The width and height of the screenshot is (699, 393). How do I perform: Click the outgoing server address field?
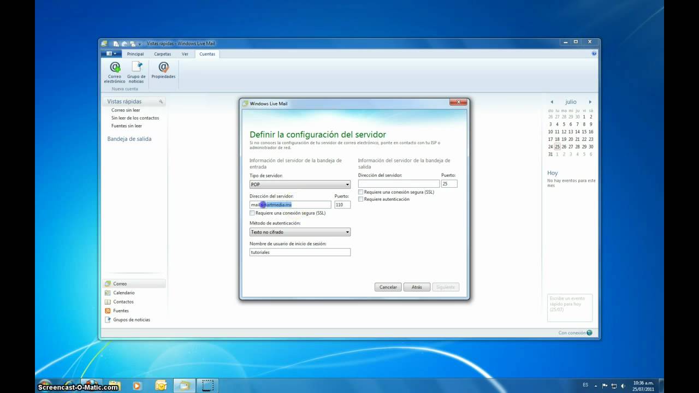pyautogui.click(x=399, y=184)
